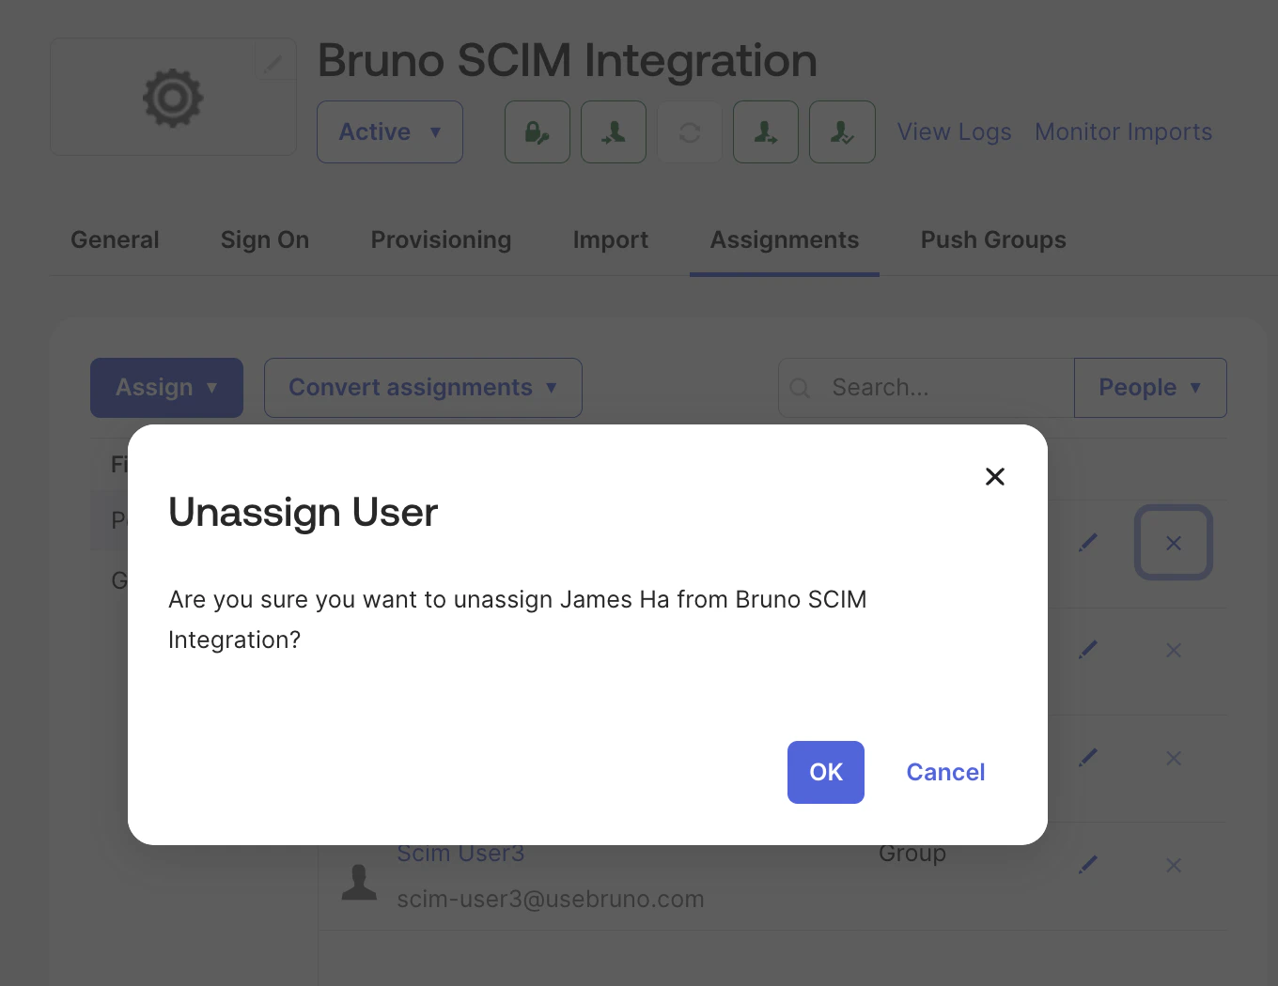1278x986 pixels.
Task: Switch to the Provisioning tab
Action: [441, 240]
